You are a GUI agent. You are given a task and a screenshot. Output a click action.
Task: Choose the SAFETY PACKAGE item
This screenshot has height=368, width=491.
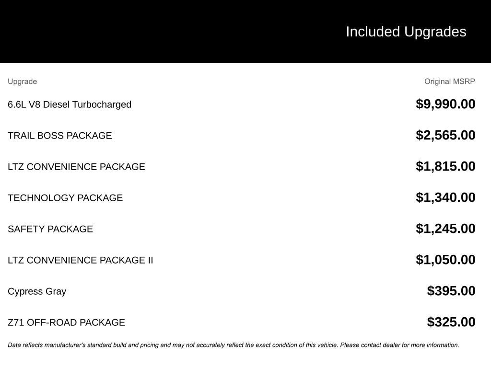coord(50,229)
